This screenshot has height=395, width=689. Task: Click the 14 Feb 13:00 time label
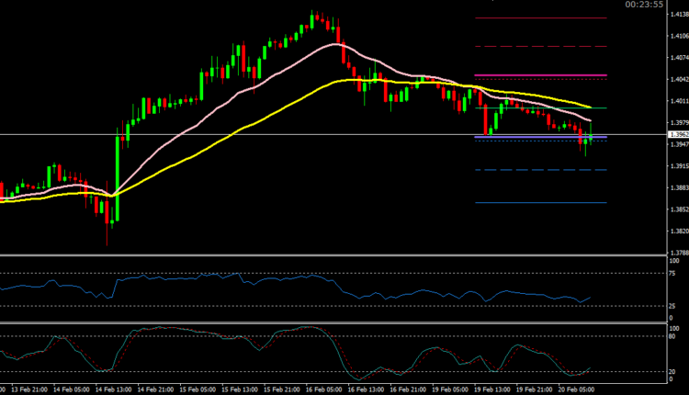[x=116, y=389]
